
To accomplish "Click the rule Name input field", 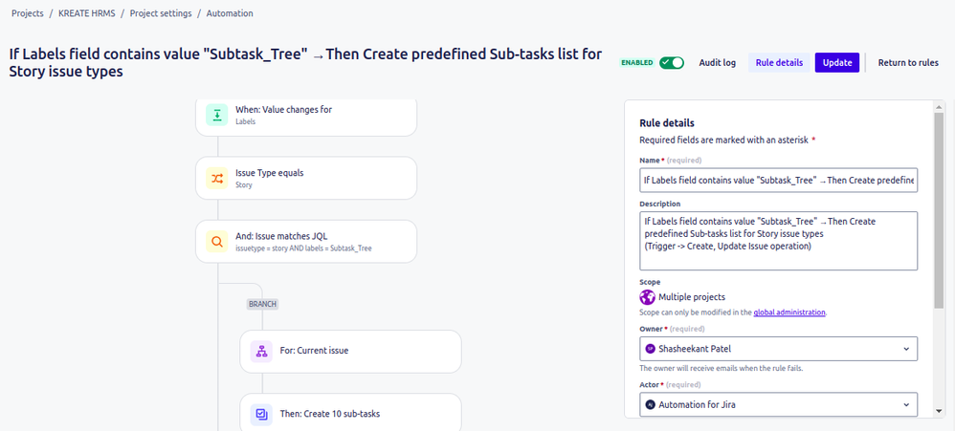I will tap(778, 181).
